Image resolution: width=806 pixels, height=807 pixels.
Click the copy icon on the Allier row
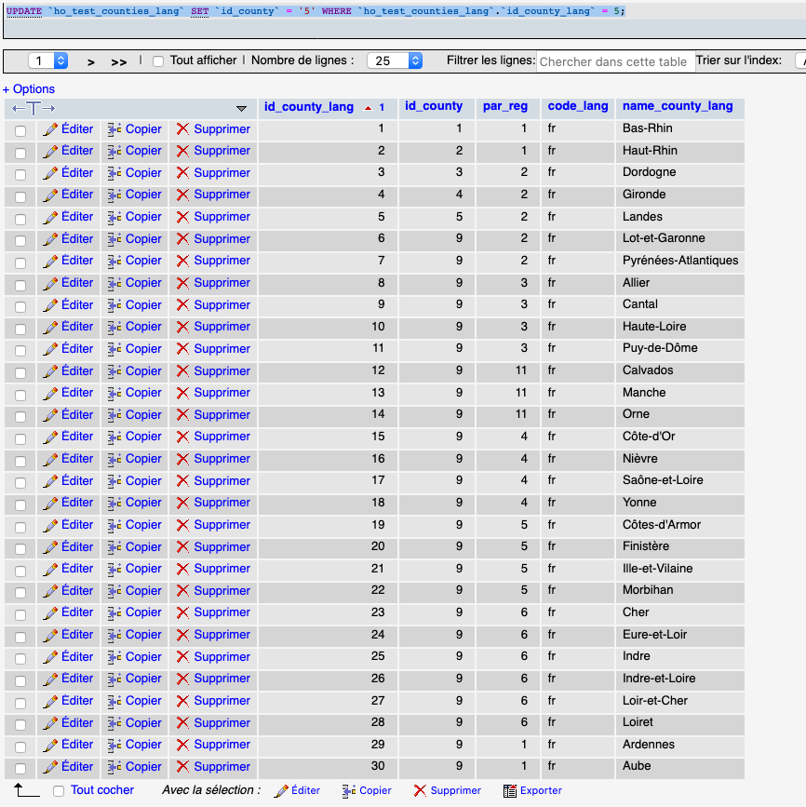[114, 283]
